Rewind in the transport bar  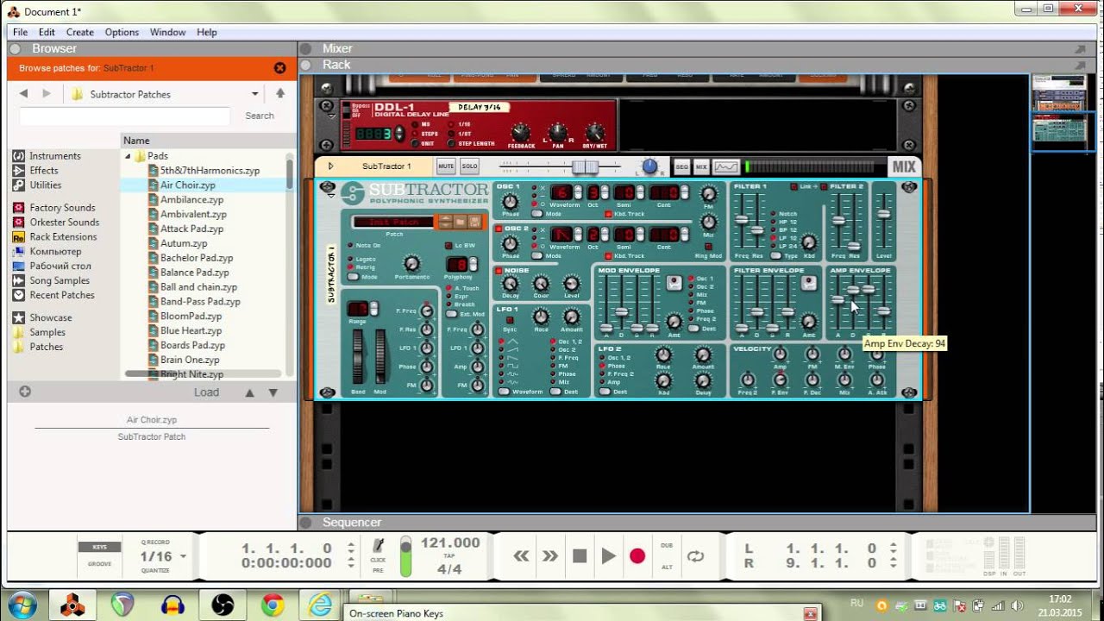point(521,556)
